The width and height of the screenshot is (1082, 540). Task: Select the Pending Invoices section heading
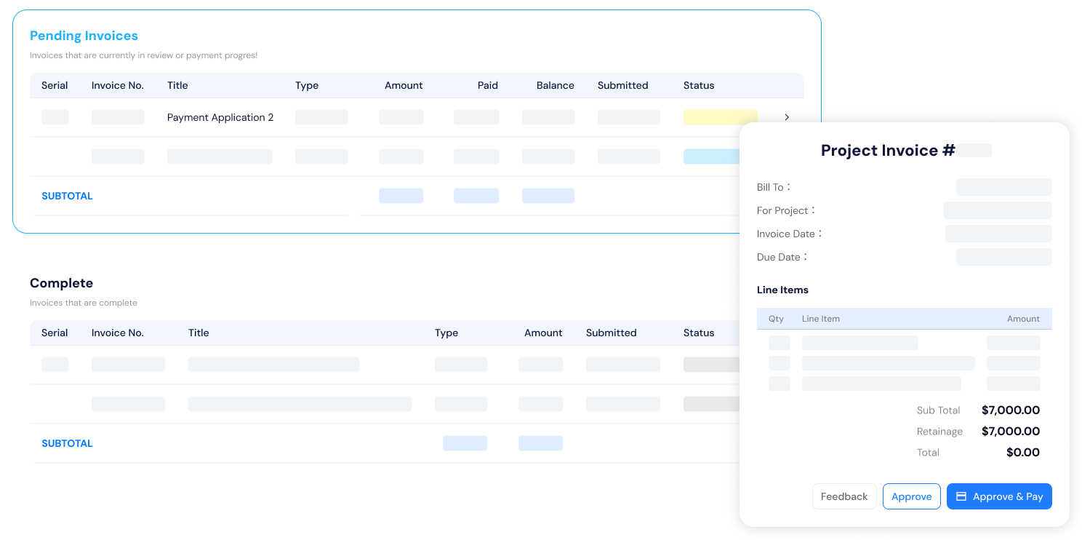(84, 36)
